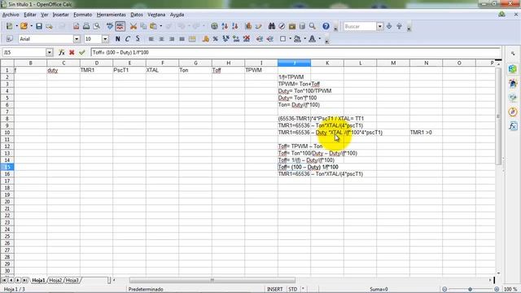Click the Hyperlink globe icon

(x=215, y=26)
